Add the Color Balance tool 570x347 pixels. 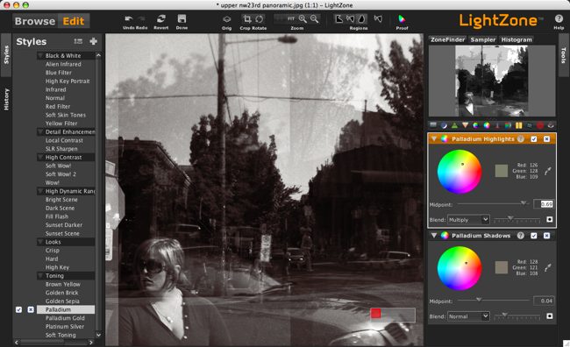point(487,125)
